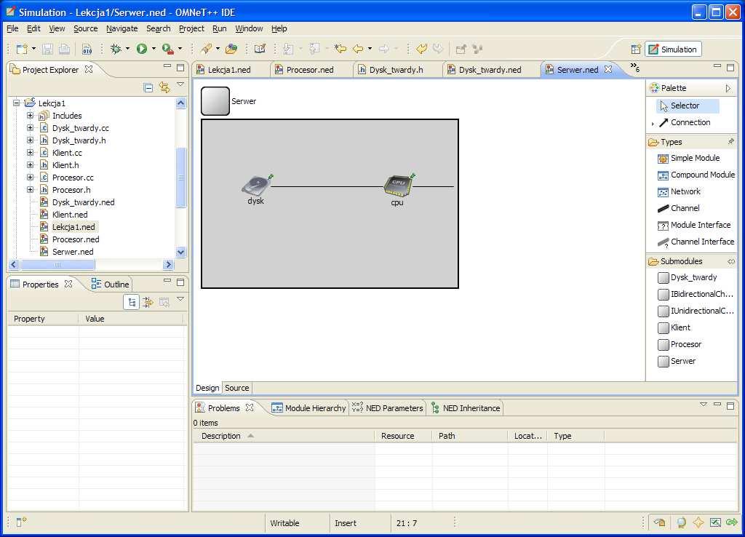Select the cpu submodule icon
Viewport: 745px width, 537px height.
click(x=398, y=186)
